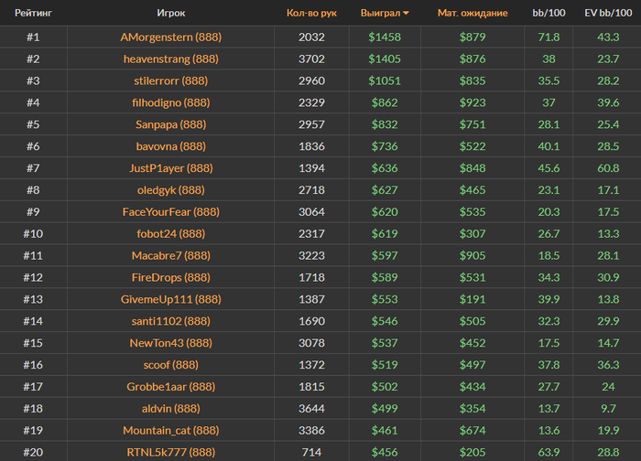
Task: Select player stilerrorr (888)
Action: pos(170,80)
